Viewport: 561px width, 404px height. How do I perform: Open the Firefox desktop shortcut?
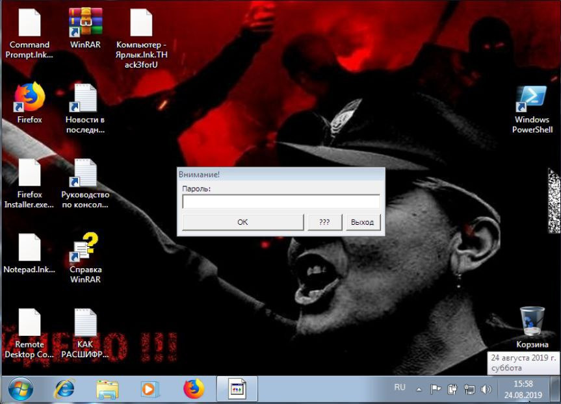[29, 98]
